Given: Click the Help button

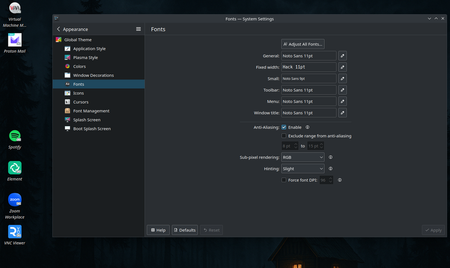Looking at the screenshot, I should click(x=158, y=230).
